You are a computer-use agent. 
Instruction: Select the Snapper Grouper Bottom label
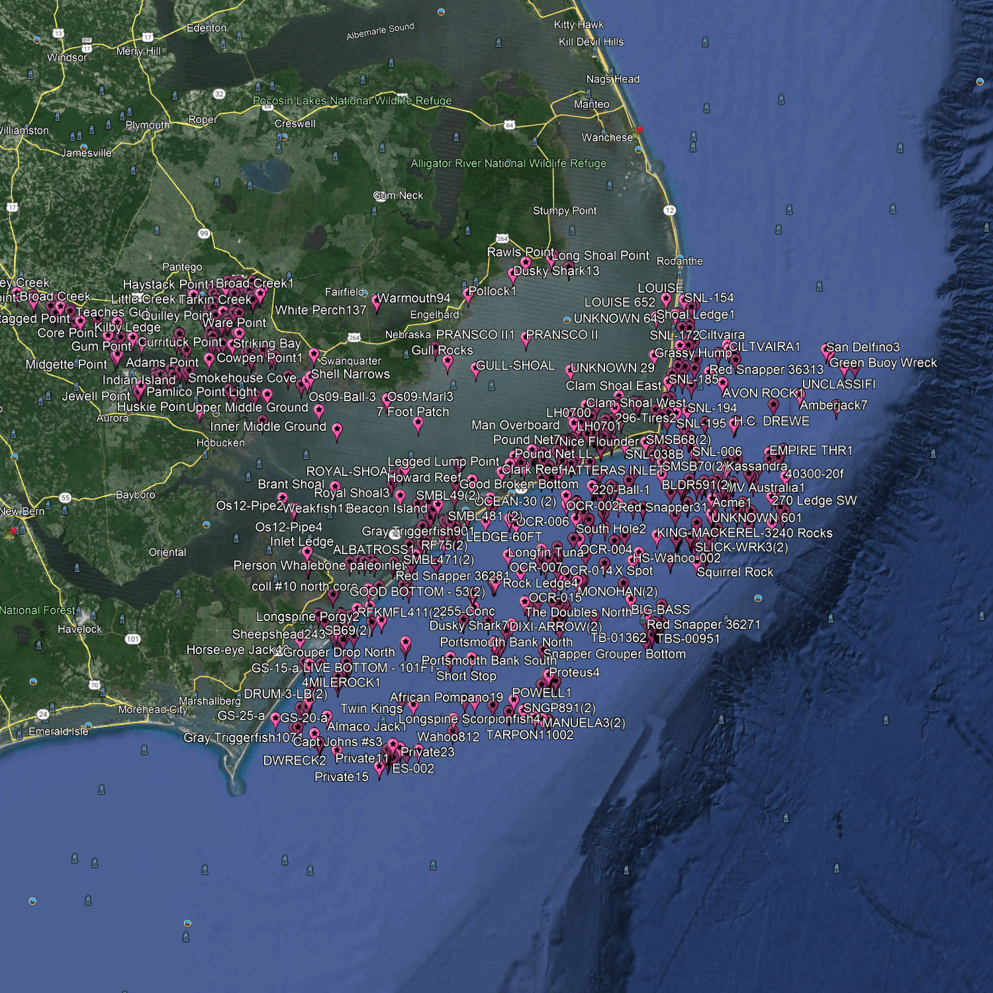point(614,654)
